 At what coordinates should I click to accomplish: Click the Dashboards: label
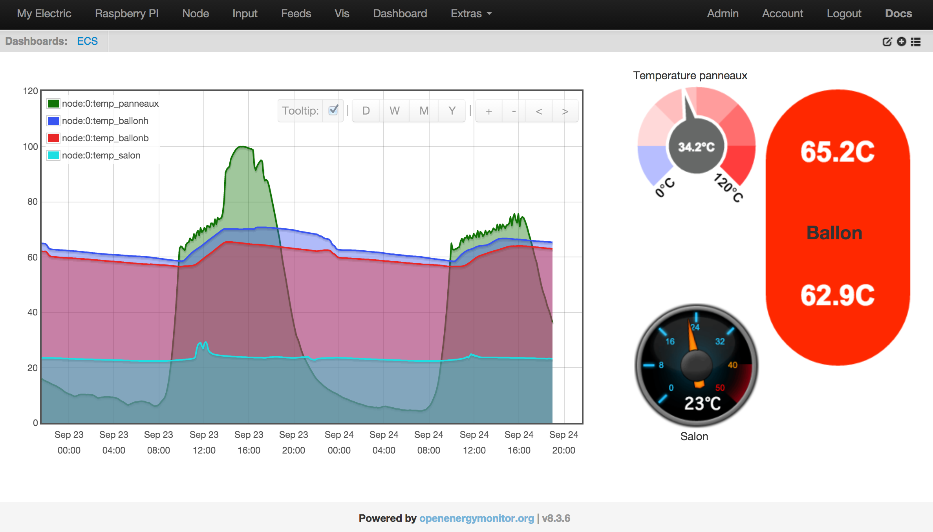coord(36,41)
